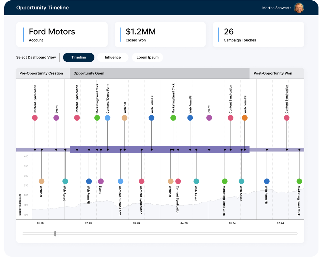The height and width of the screenshot is (257, 323).
Task: Select the purple Event marker near Q1-24 top row
Action: click(x=209, y=118)
